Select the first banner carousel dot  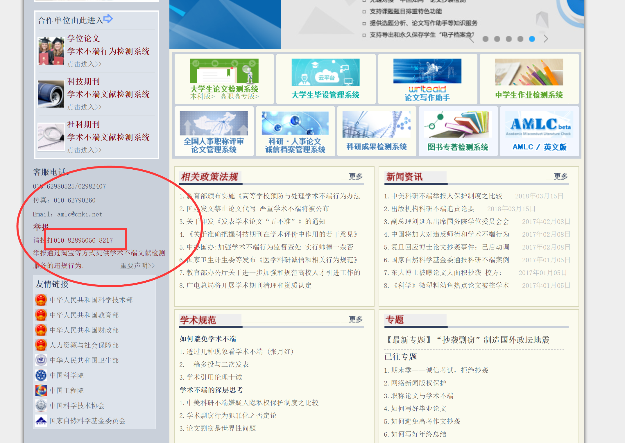(485, 39)
